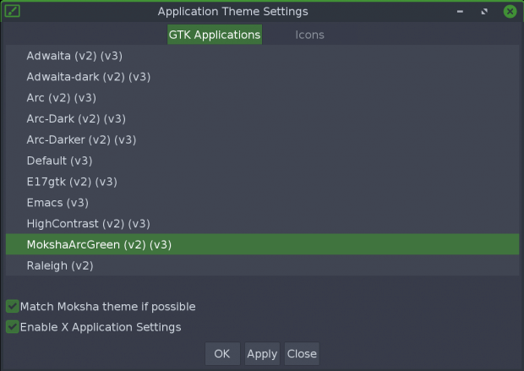Click the pencil window menu icon

tap(13, 11)
